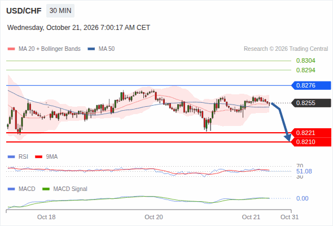The width and height of the screenshot is (333, 226).
Task: Click the MA 50 blue legend swatch
Action: click(91, 49)
